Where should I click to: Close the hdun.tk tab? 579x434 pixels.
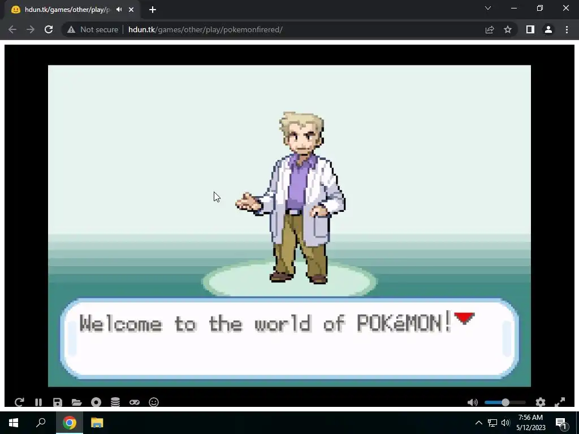tap(131, 10)
